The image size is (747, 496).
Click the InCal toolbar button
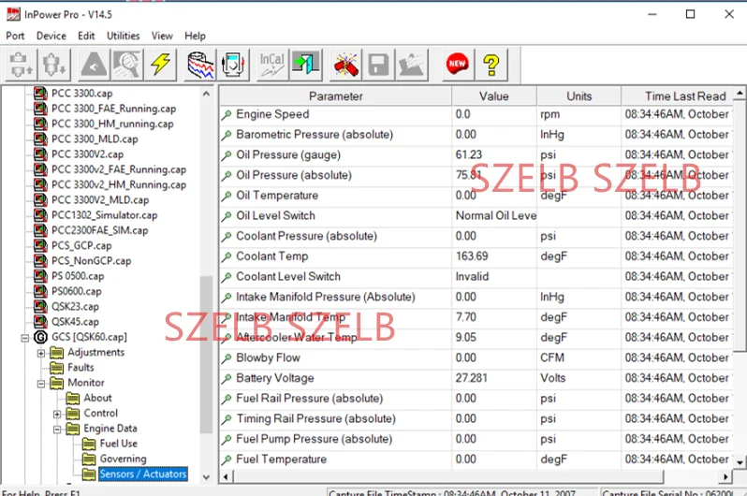coord(271,64)
